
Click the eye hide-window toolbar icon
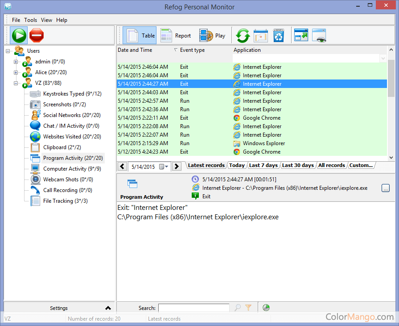pos(319,36)
